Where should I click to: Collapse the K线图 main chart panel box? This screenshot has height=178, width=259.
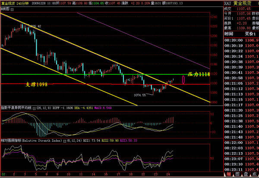tap(12, 10)
